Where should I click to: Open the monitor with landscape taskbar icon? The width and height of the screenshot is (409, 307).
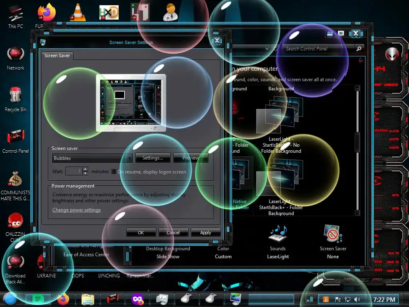[x=236, y=299]
